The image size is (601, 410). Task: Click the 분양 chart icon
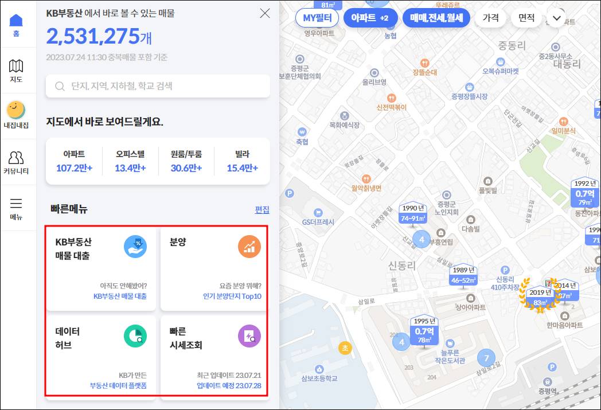click(x=249, y=247)
